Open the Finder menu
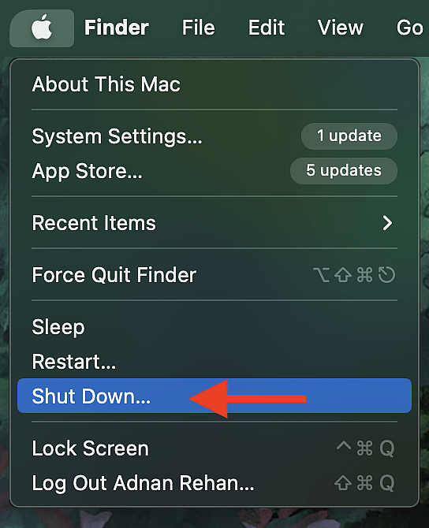Image resolution: width=429 pixels, height=528 pixels. coord(116,28)
